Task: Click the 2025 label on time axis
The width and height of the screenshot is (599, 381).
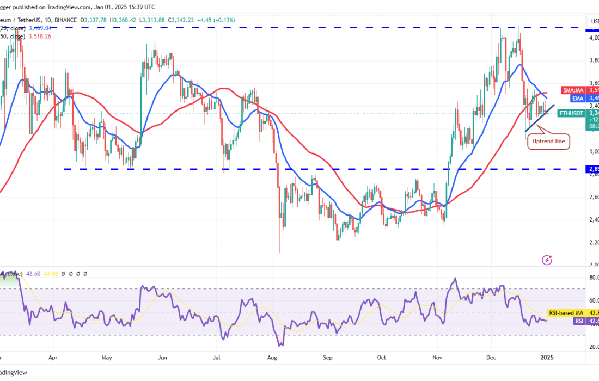Action: click(547, 358)
